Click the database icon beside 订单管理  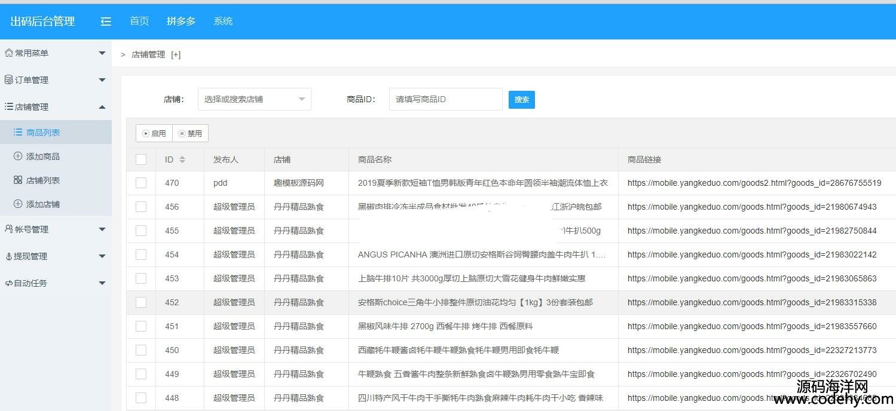click(8, 80)
